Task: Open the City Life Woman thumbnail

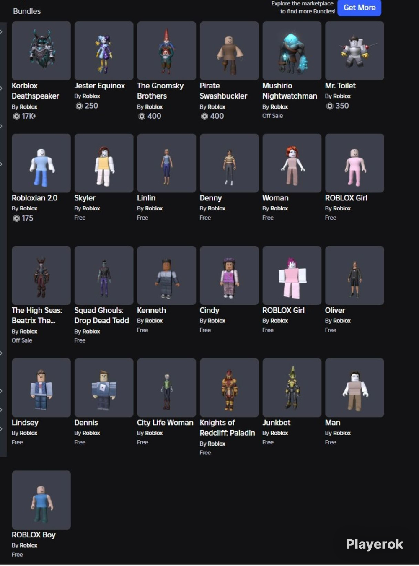Action: (x=166, y=388)
